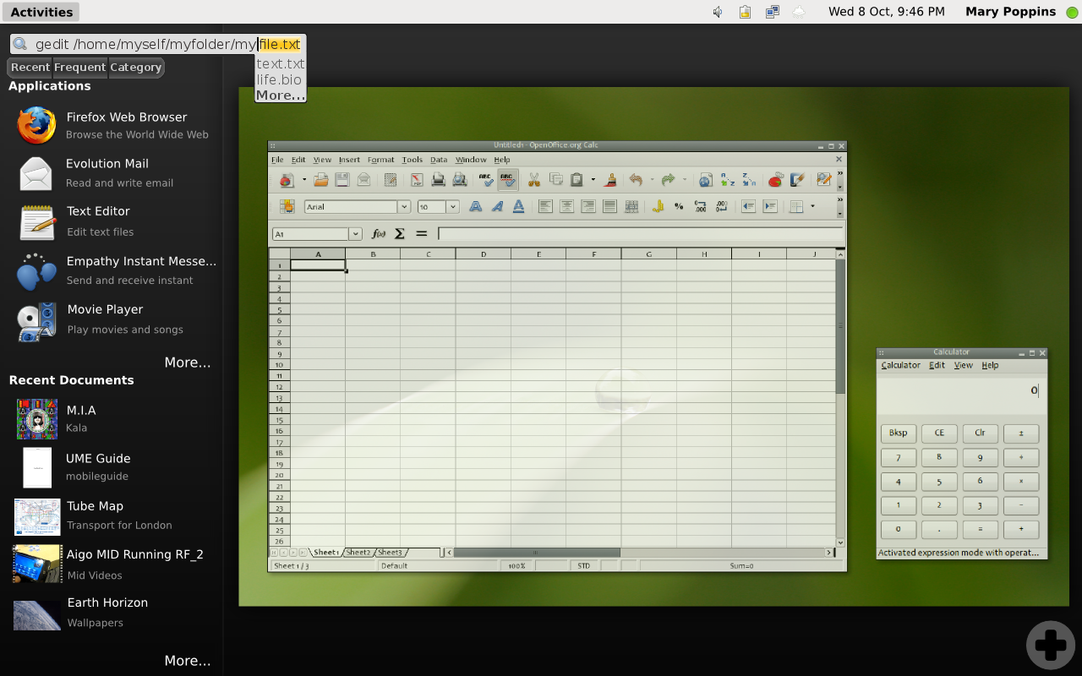Click the Save floppy disk icon in Calc
1082x676 pixels.
coord(342,180)
